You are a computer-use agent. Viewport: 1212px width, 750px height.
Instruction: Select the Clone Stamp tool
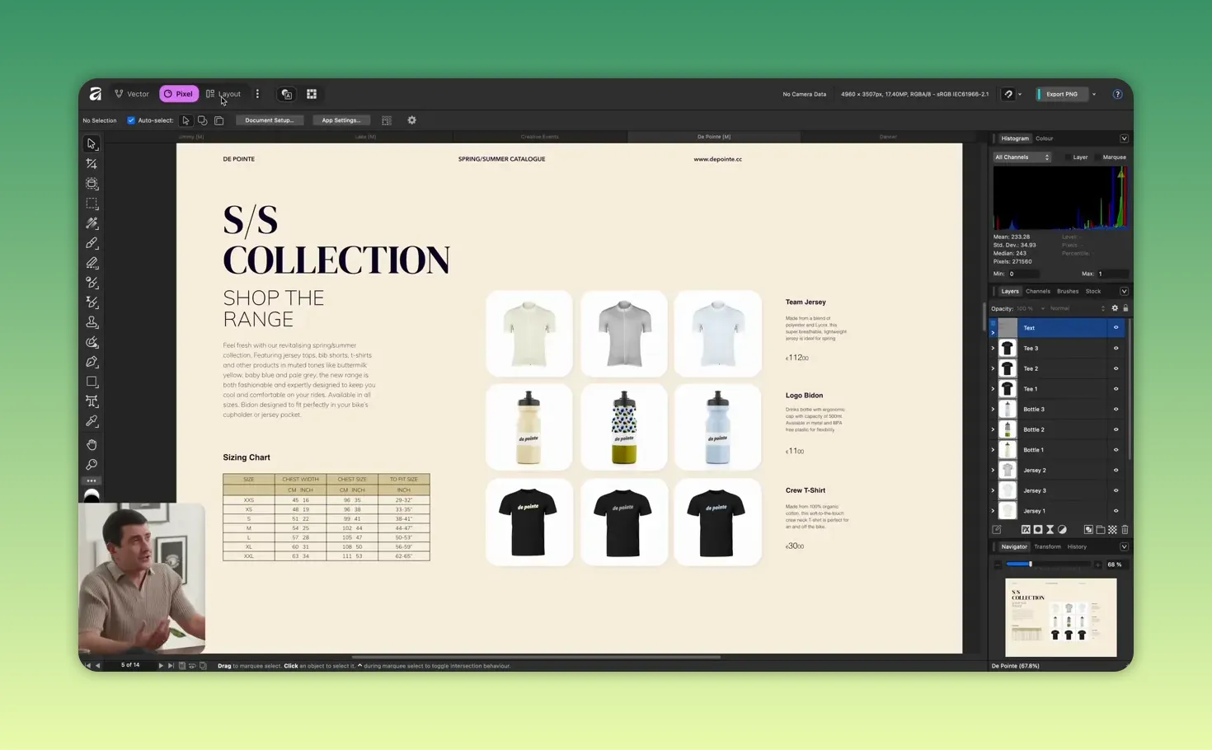(x=92, y=322)
